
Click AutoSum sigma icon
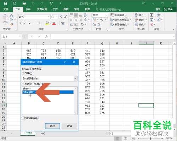point(152,15)
